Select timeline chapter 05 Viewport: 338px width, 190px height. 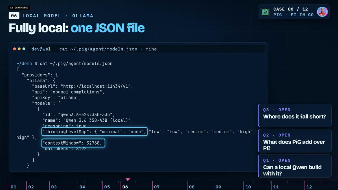(107, 187)
